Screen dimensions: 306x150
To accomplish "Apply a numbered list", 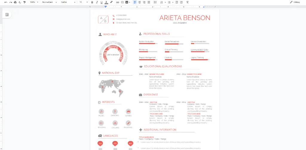I will (161, 2).
